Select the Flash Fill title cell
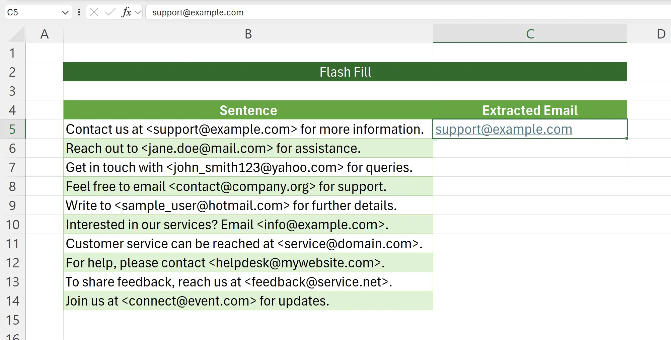The height and width of the screenshot is (340, 671). coord(345,72)
